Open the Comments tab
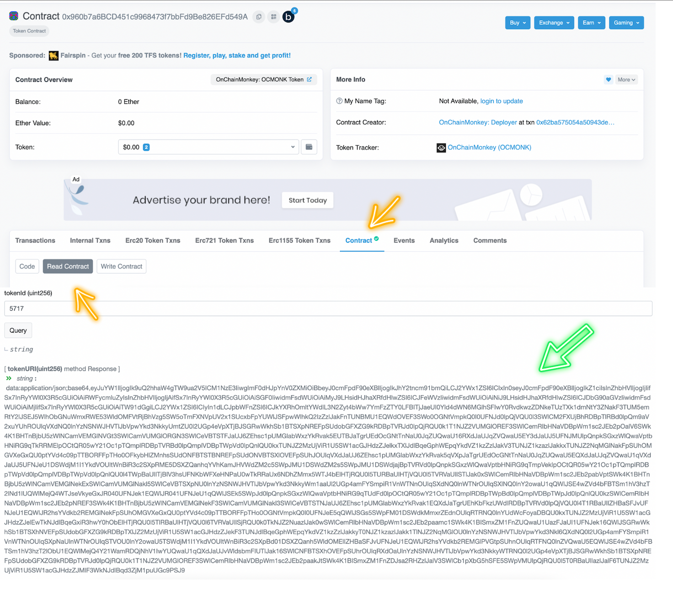The height and width of the screenshot is (594, 673). click(x=490, y=240)
